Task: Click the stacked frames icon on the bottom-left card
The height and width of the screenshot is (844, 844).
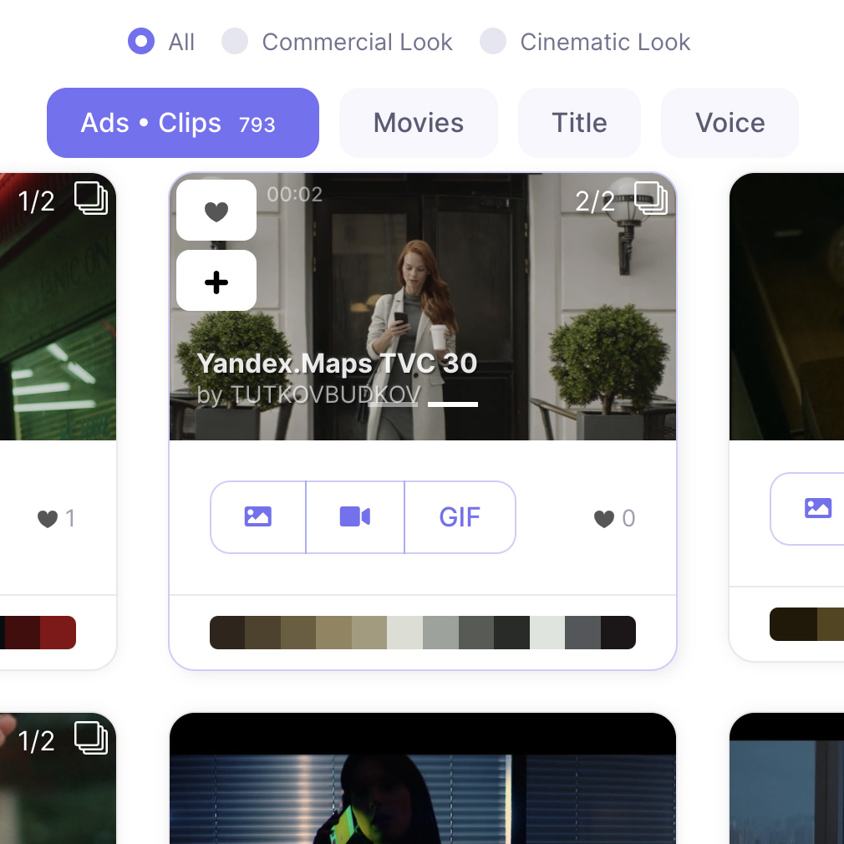Action: coord(91,737)
